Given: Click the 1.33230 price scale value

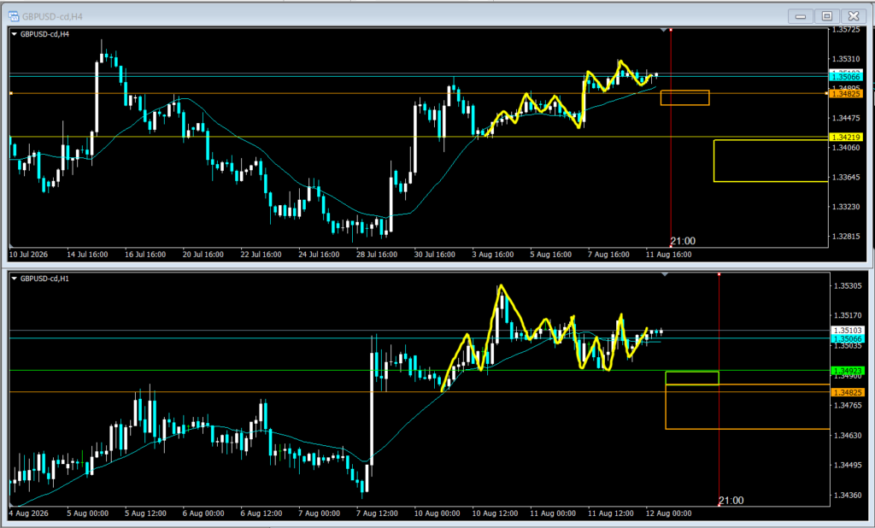Looking at the screenshot, I should [x=846, y=207].
